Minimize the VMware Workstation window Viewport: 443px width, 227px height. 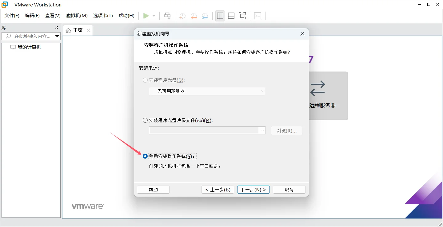(x=420, y=4)
